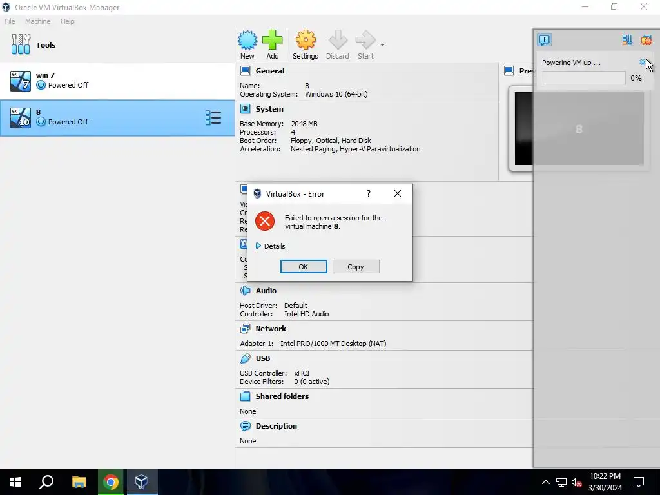Click Floppy, Optical, Hard Disk boot order

click(x=331, y=141)
